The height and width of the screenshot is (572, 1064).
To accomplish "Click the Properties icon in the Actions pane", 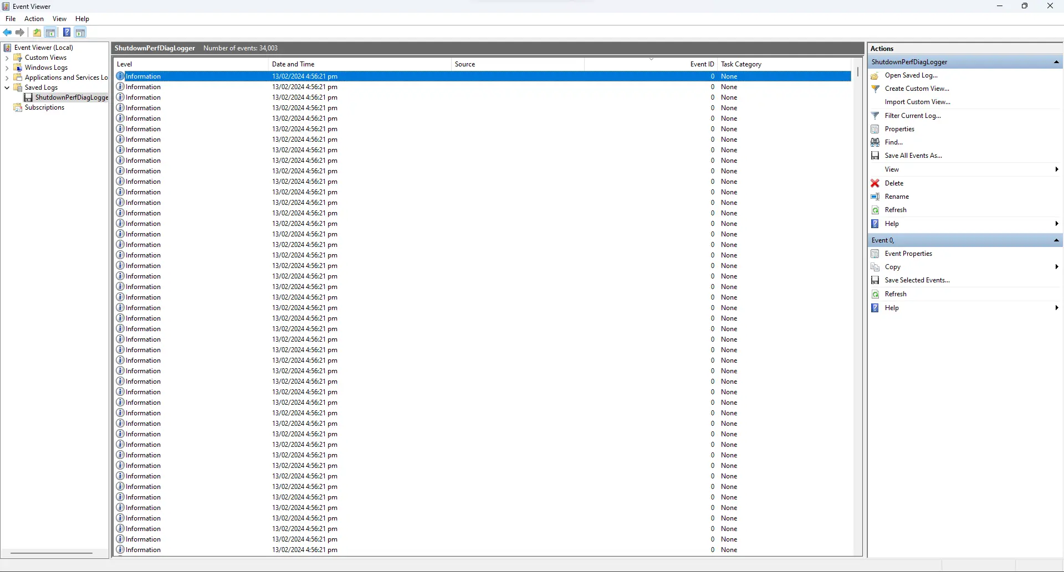I will (x=875, y=129).
